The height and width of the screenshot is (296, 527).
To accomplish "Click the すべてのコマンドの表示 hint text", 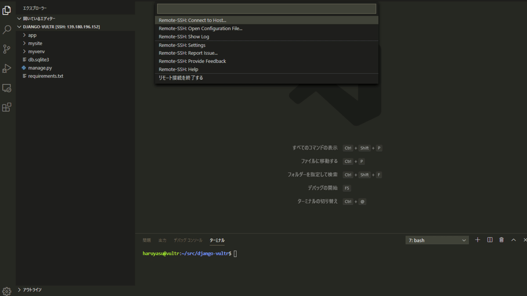I will click(315, 148).
